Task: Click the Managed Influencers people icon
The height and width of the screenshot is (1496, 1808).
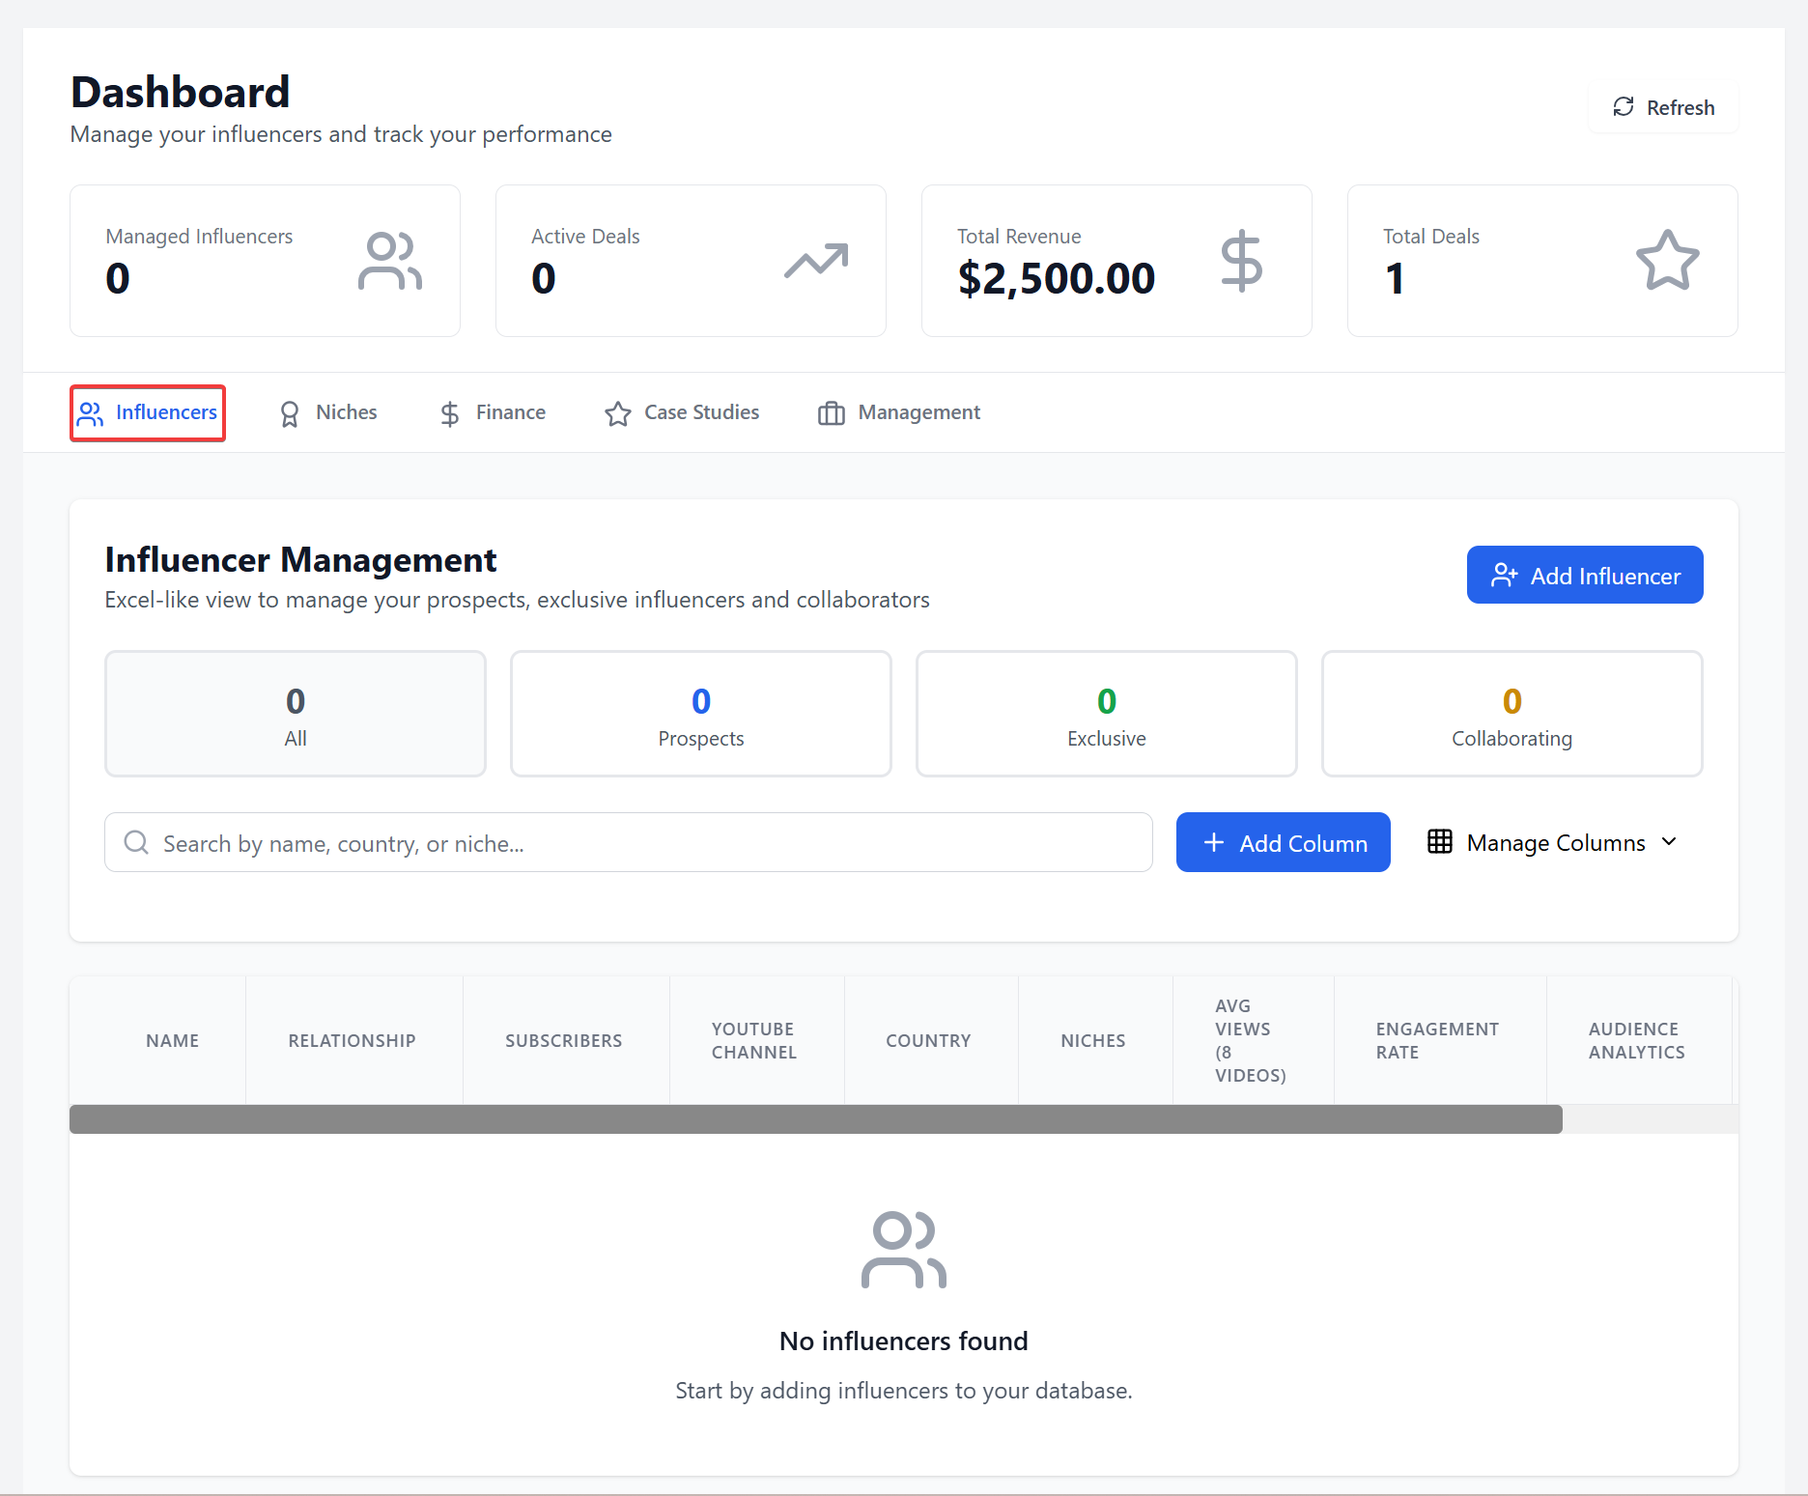Action: click(390, 261)
